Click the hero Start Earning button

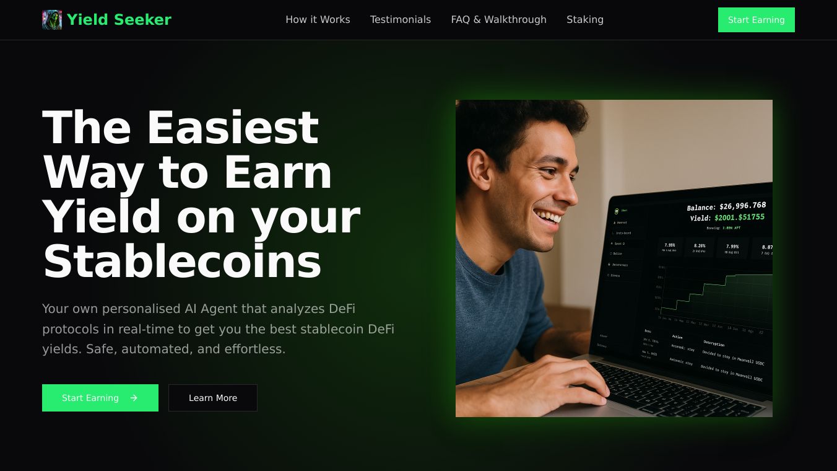coord(100,398)
